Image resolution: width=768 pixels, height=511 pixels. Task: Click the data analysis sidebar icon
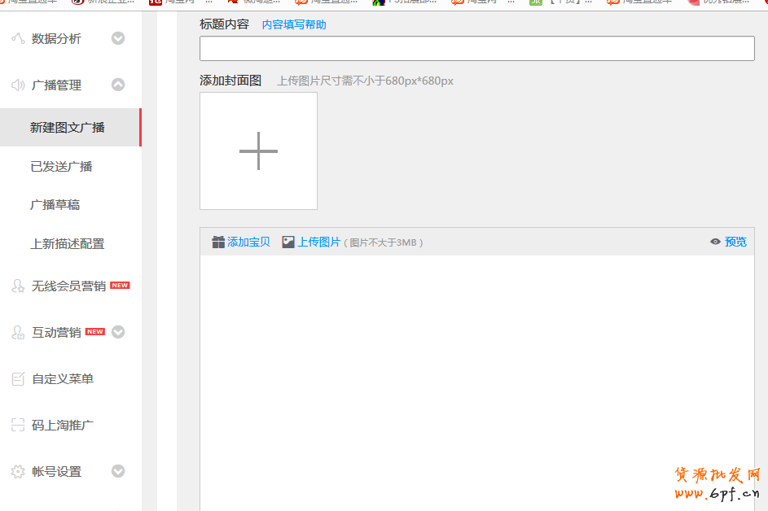pos(18,38)
